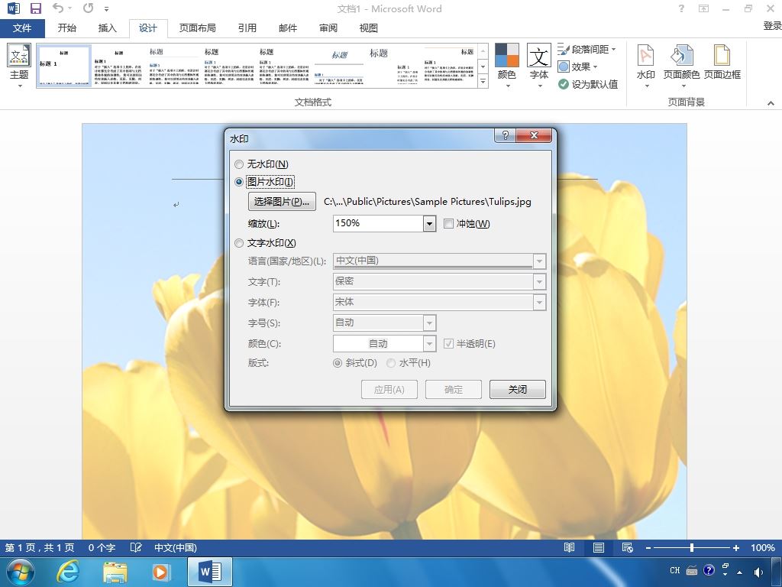
Task: Click the Word icon on taskbar
Action: click(x=209, y=572)
